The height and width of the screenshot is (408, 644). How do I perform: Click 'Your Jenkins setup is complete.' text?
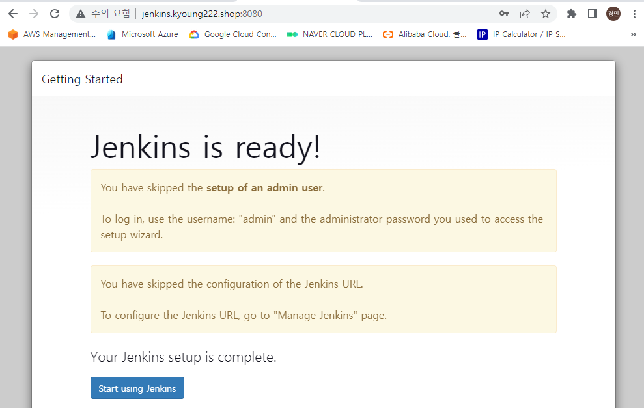[183, 357]
